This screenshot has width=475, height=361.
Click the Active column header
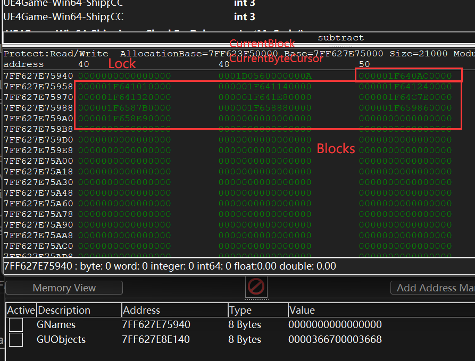click(21, 310)
